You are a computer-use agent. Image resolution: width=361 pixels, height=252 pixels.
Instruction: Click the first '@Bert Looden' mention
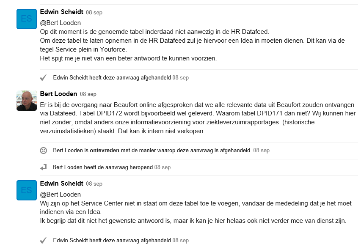[61, 23]
